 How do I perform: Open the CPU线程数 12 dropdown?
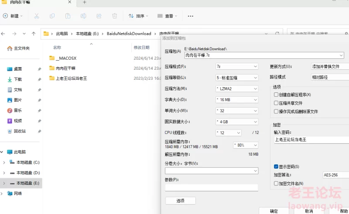pos(228,133)
